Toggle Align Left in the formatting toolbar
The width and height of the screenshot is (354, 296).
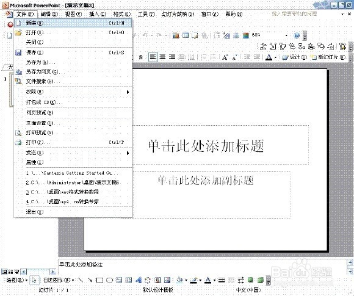coord(153,57)
